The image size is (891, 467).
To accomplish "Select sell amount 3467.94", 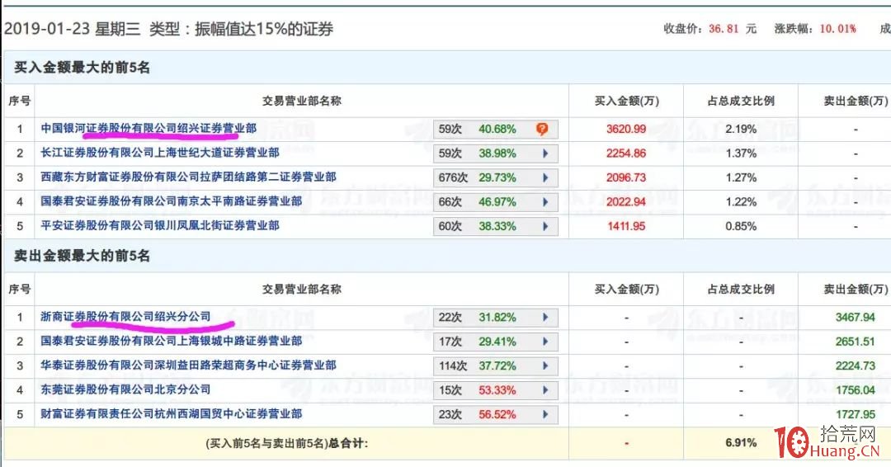I will [856, 317].
